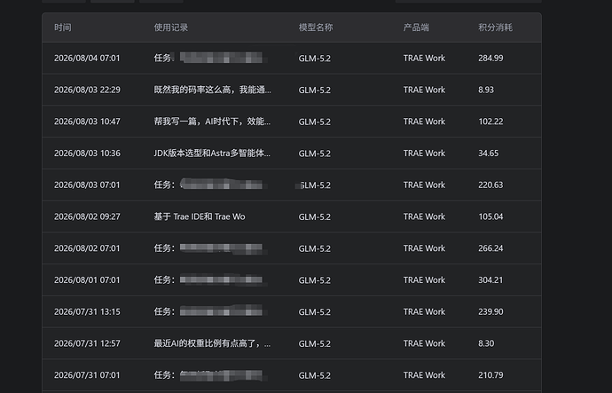Click the 产品端 column header
This screenshot has width=612, height=393.
click(416, 28)
